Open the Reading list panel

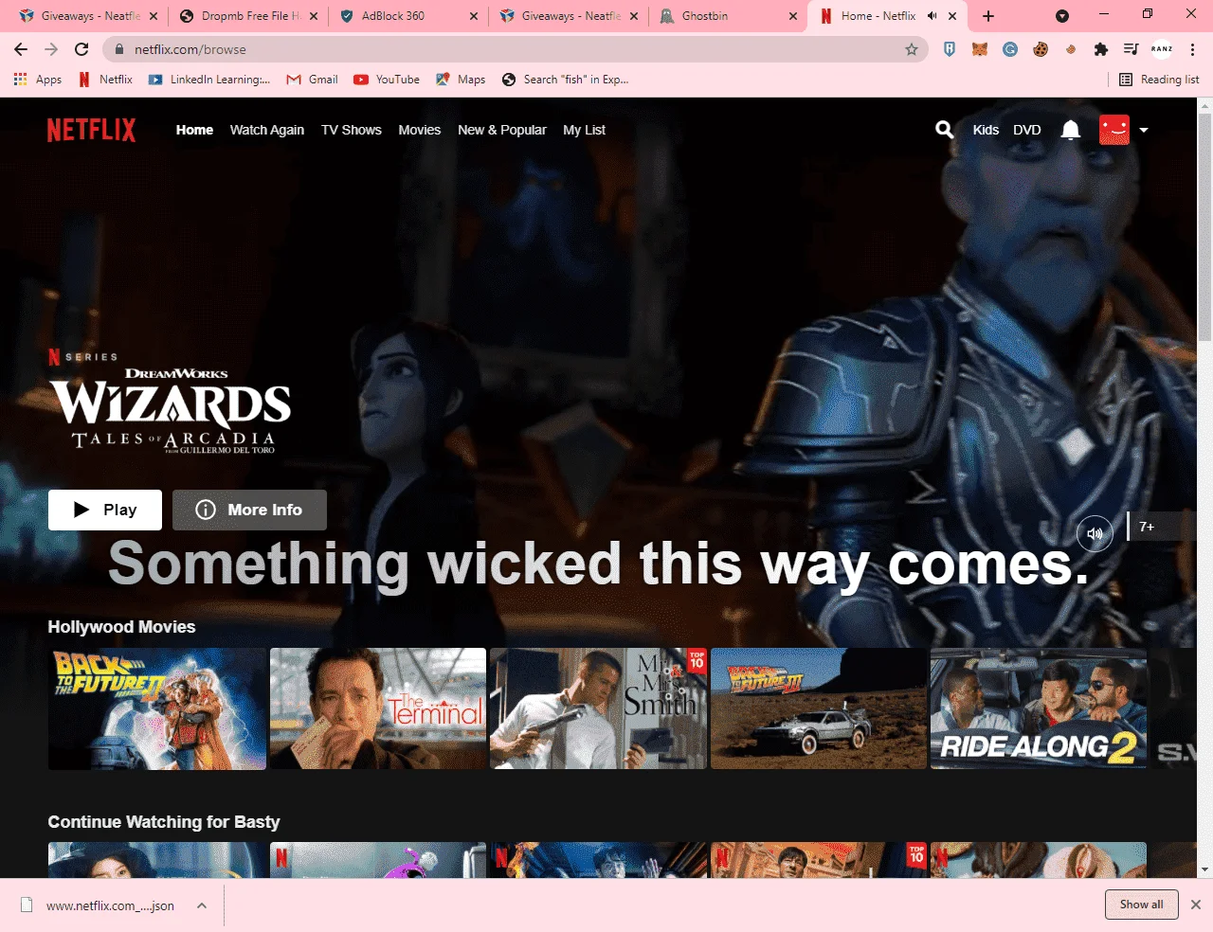click(x=1159, y=80)
